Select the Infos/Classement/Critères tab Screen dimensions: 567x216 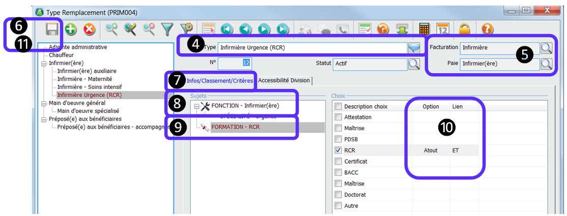click(219, 81)
